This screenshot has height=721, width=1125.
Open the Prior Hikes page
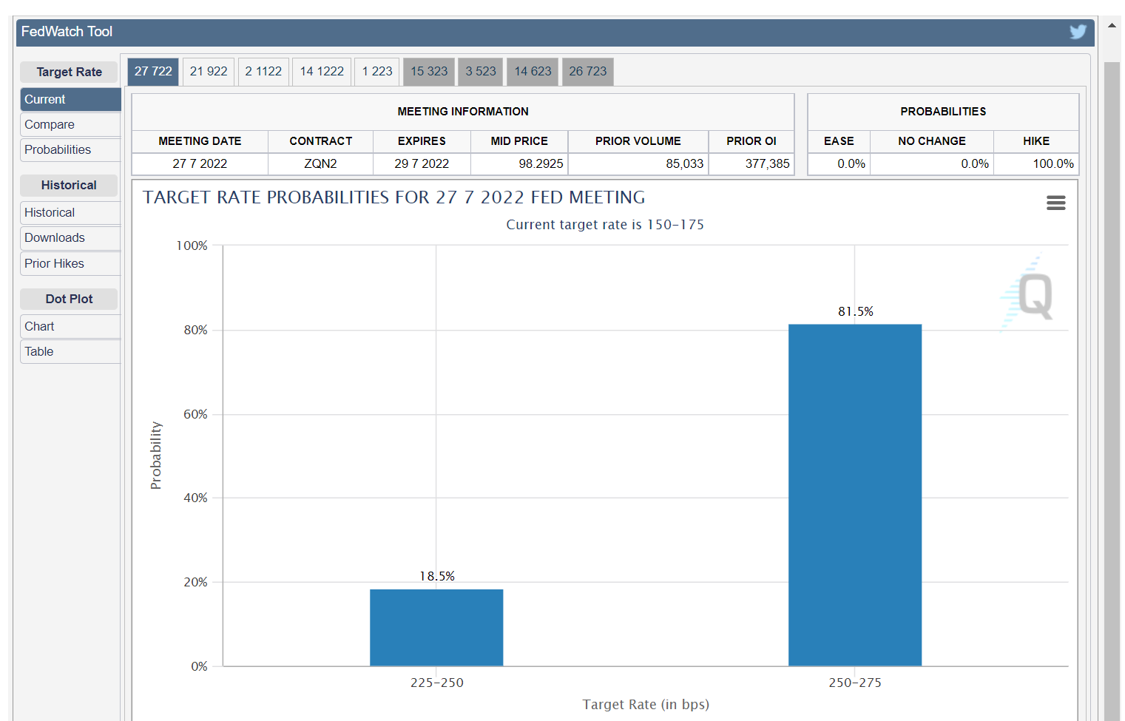pyautogui.click(x=70, y=263)
